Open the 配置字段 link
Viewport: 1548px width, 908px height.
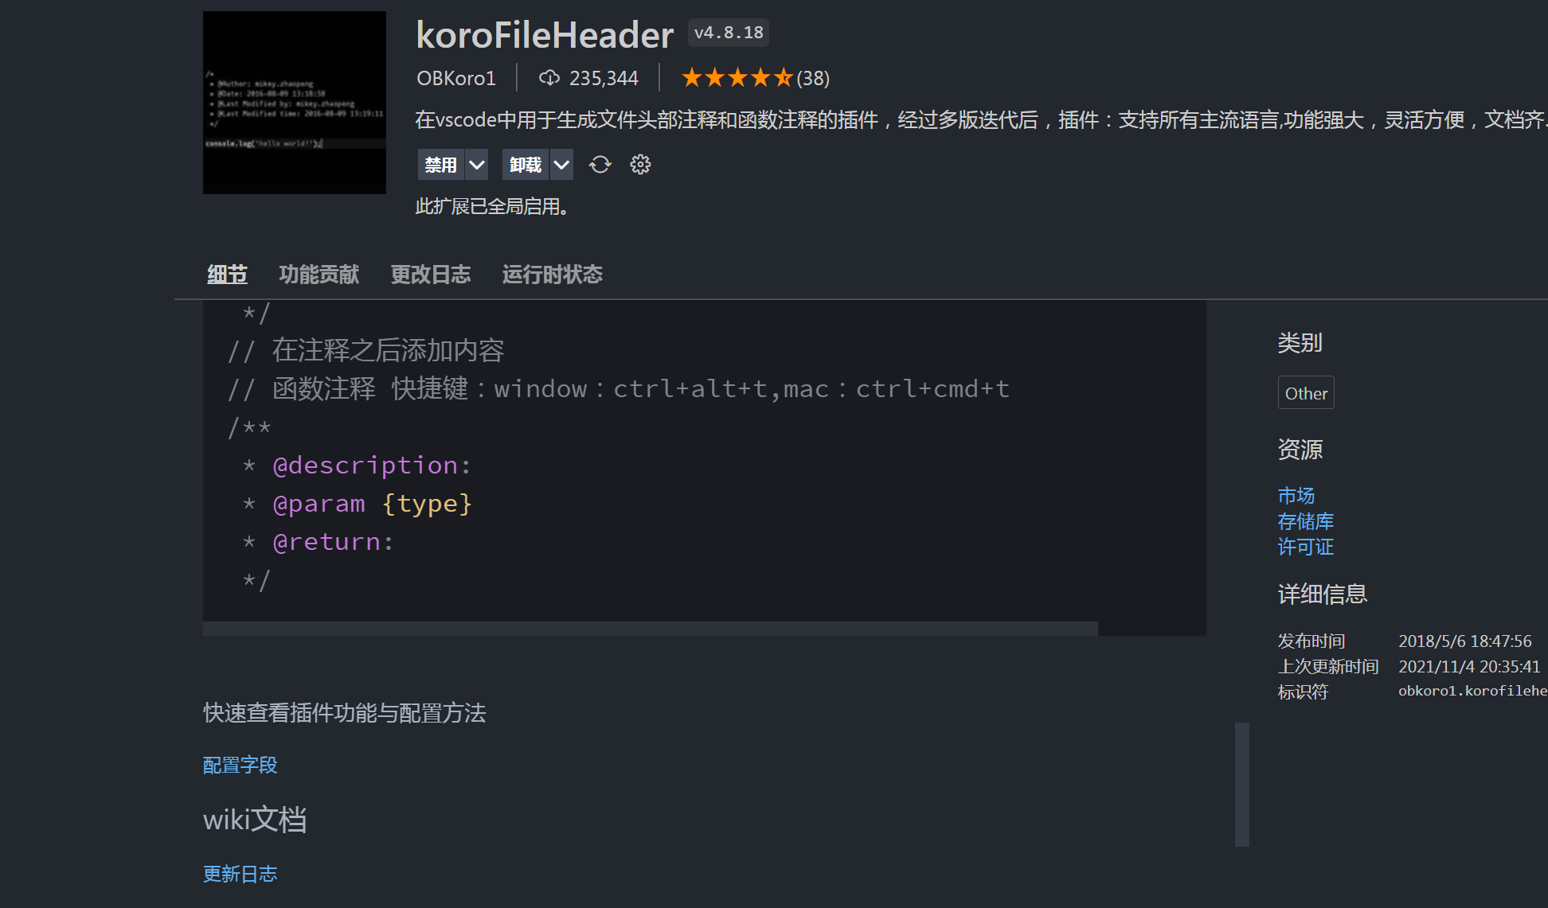[x=240, y=765]
